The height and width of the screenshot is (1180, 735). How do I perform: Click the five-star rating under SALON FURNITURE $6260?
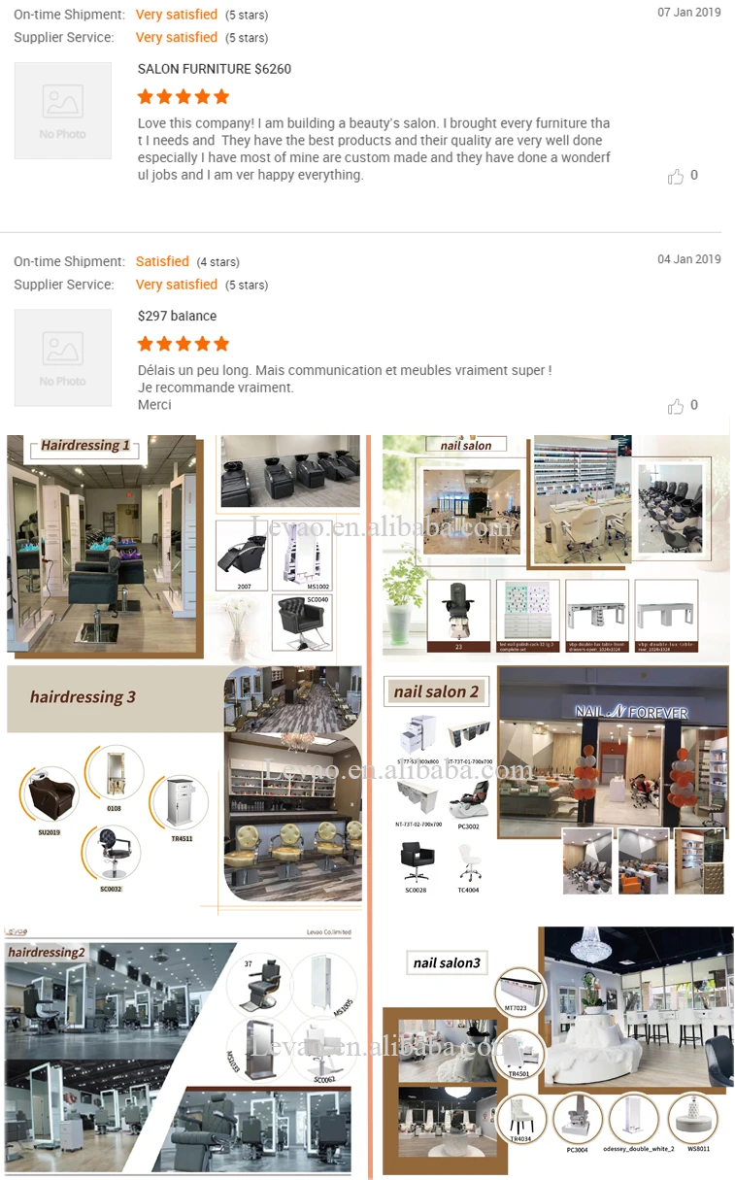pyautogui.click(x=184, y=96)
